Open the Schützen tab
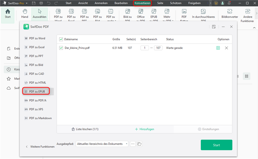This screenshot has width=258, height=159. pos(175,3)
